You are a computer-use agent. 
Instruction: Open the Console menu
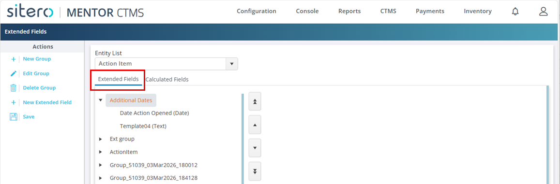point(307,12)
